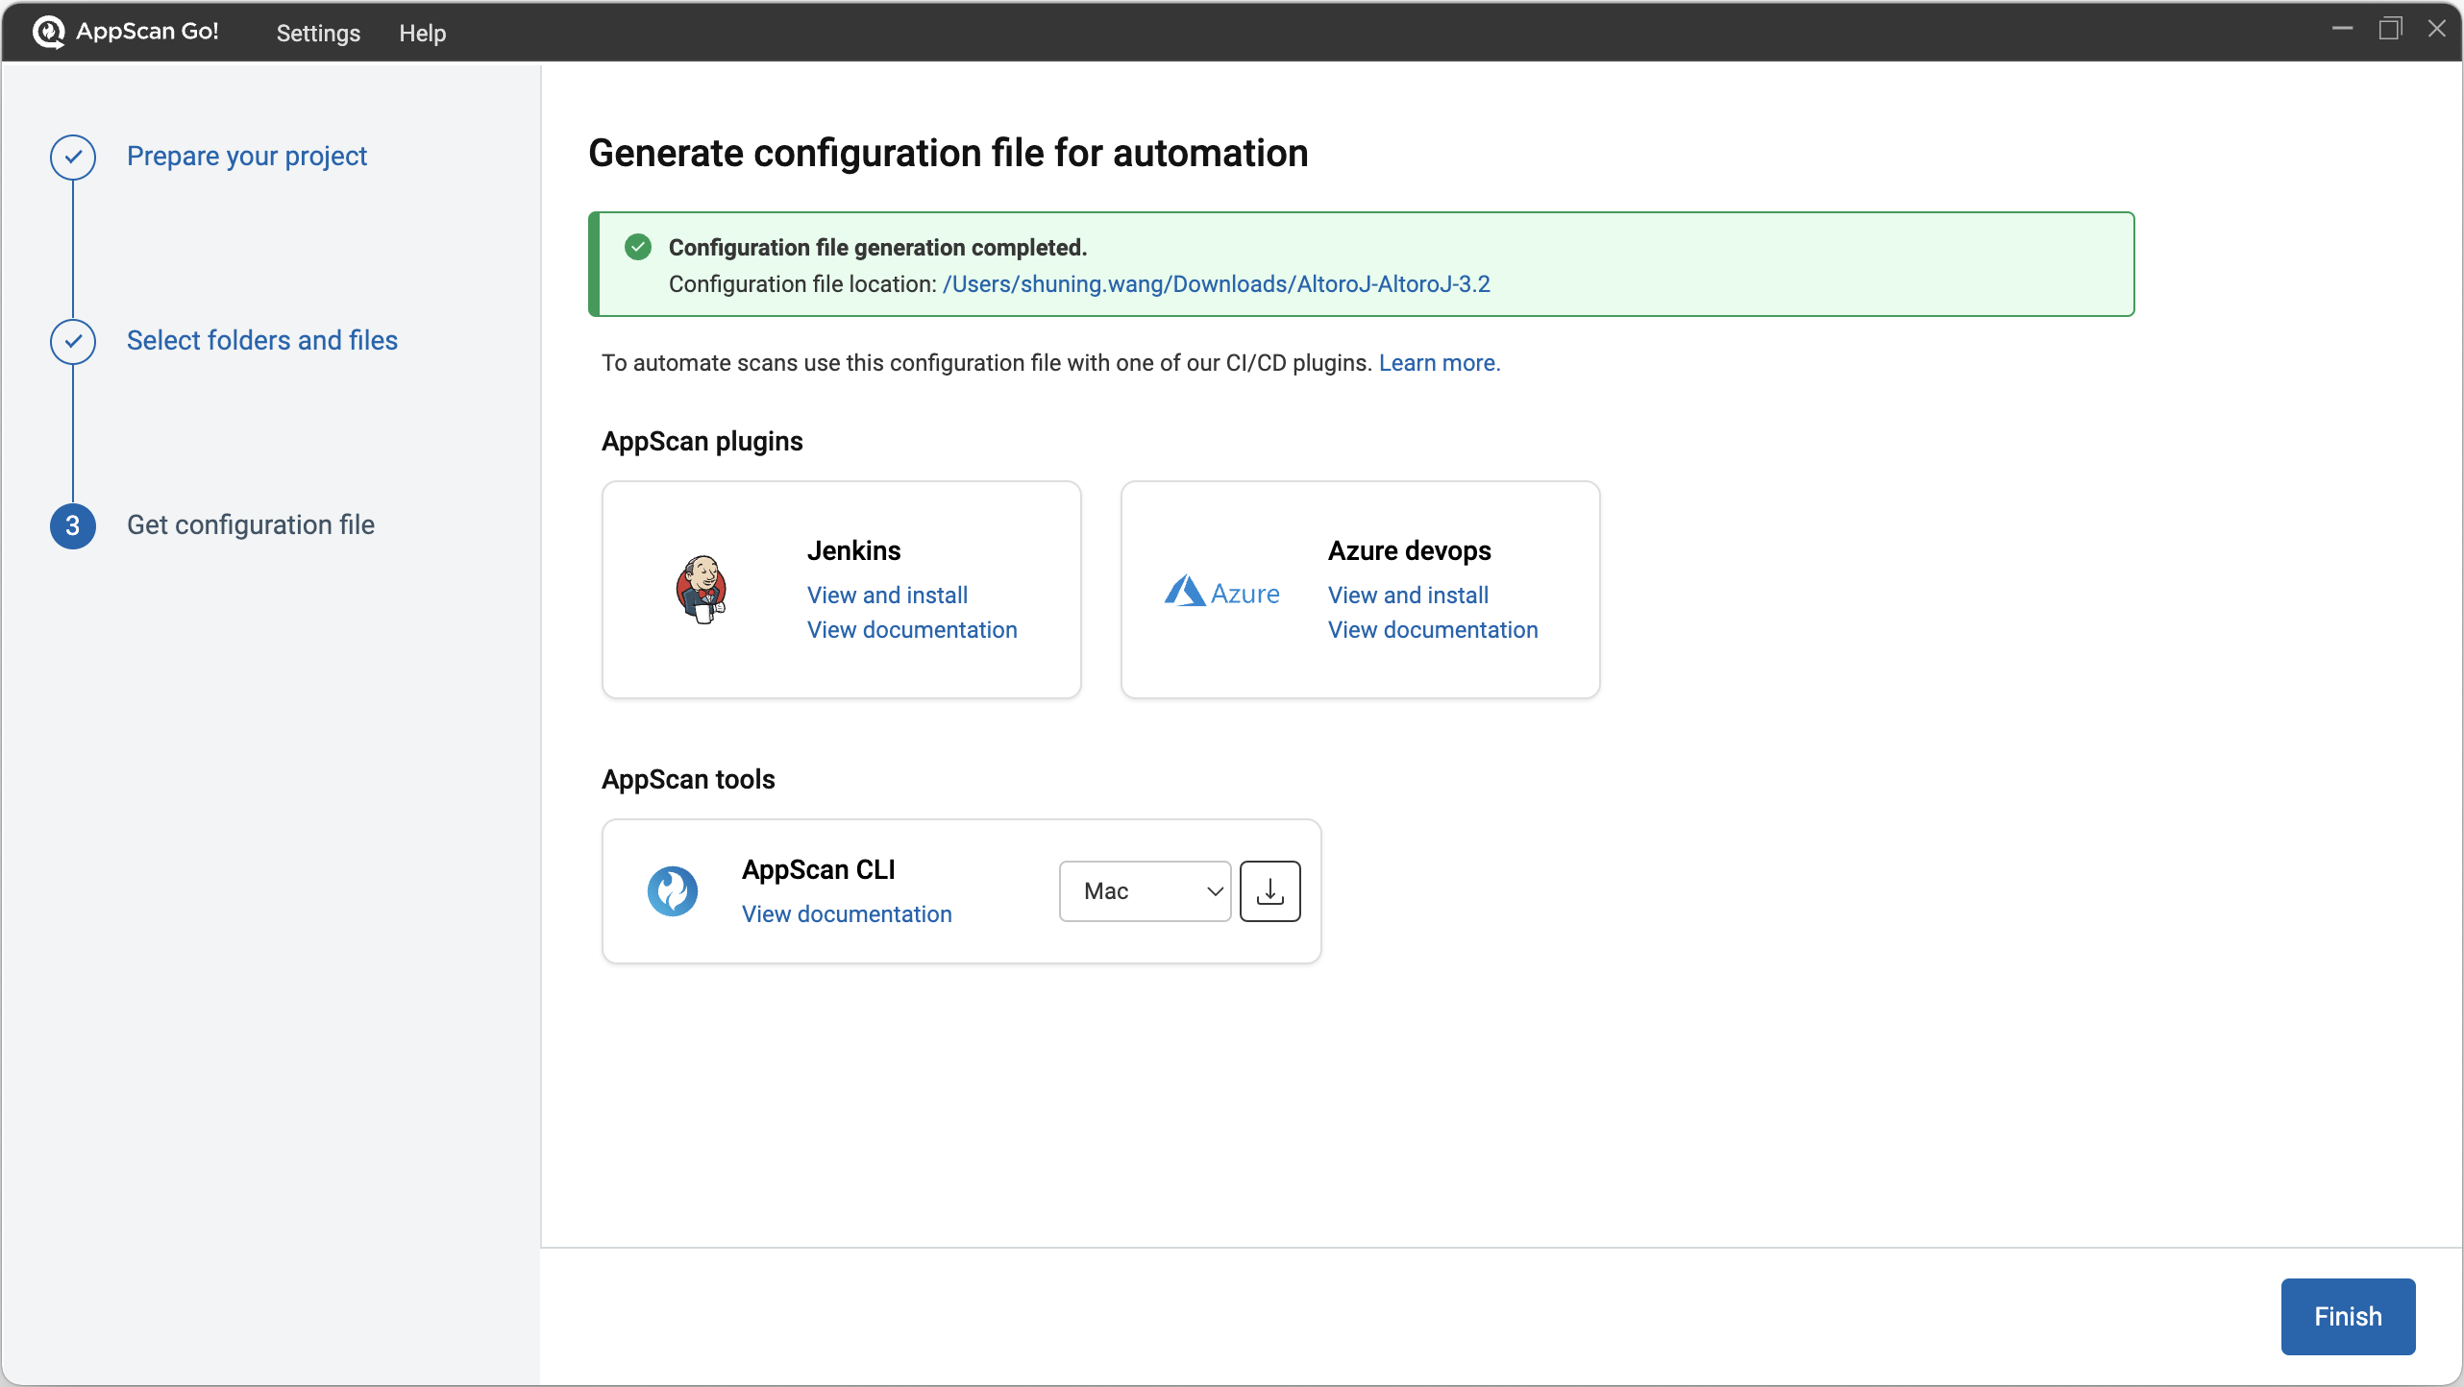Image resolution: width=2464 pixels, height=1387 pixels.
Task: Open the Help menu
Action: pos(422,33)
